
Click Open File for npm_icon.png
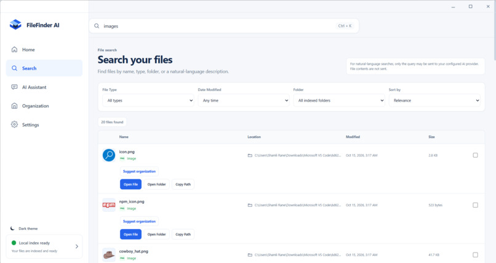130,234
